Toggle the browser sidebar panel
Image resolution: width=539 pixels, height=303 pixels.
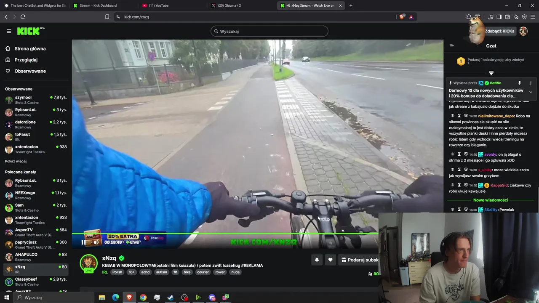tap(499, 17)
